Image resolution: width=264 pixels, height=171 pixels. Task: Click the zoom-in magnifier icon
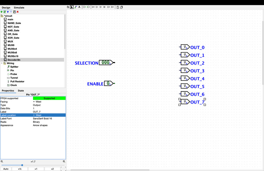coord(64,161)
